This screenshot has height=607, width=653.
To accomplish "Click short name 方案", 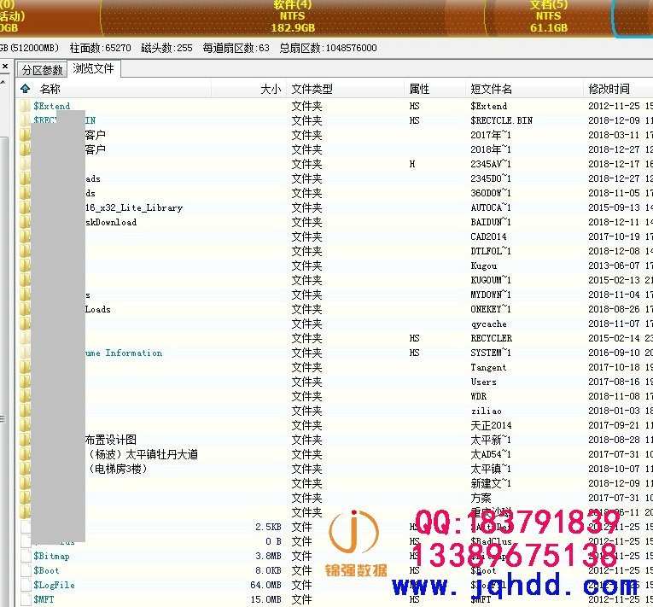I will 481,498.
